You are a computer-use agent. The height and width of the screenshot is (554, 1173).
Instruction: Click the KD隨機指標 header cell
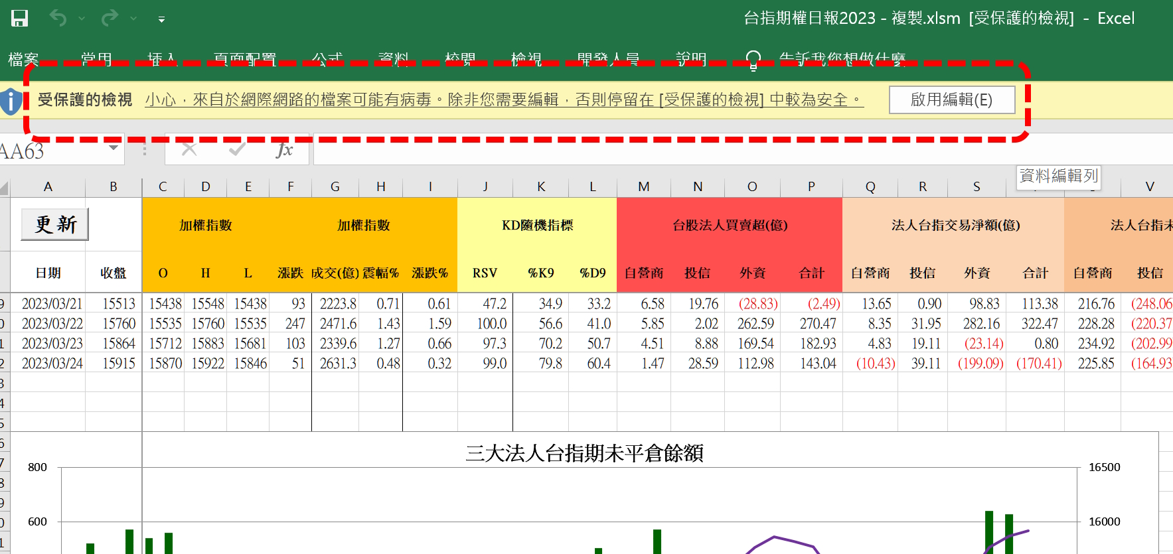[x=537, y=225]
